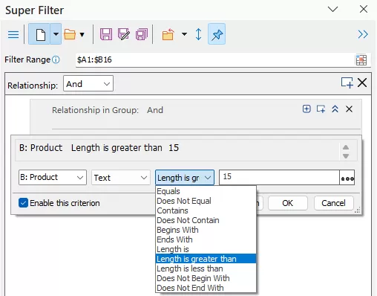Click the OK button
The width and height of the screenshot is (377, 296).
tap(288, 203)
